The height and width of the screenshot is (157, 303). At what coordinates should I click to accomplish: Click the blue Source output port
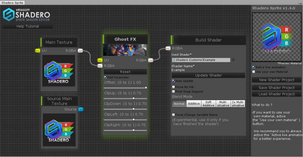coord(81,109)
